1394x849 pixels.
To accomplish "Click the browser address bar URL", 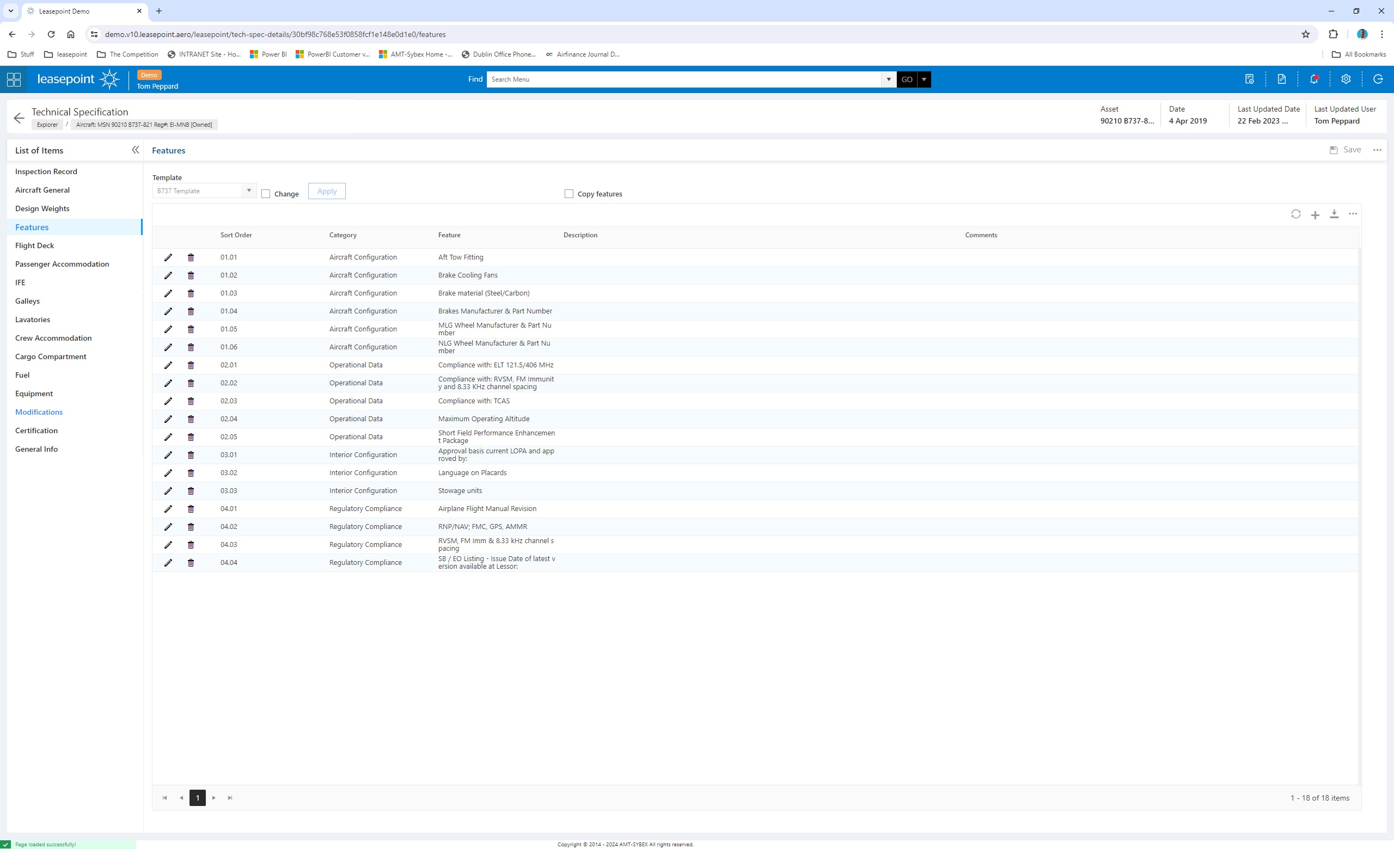I will (276, 34).
